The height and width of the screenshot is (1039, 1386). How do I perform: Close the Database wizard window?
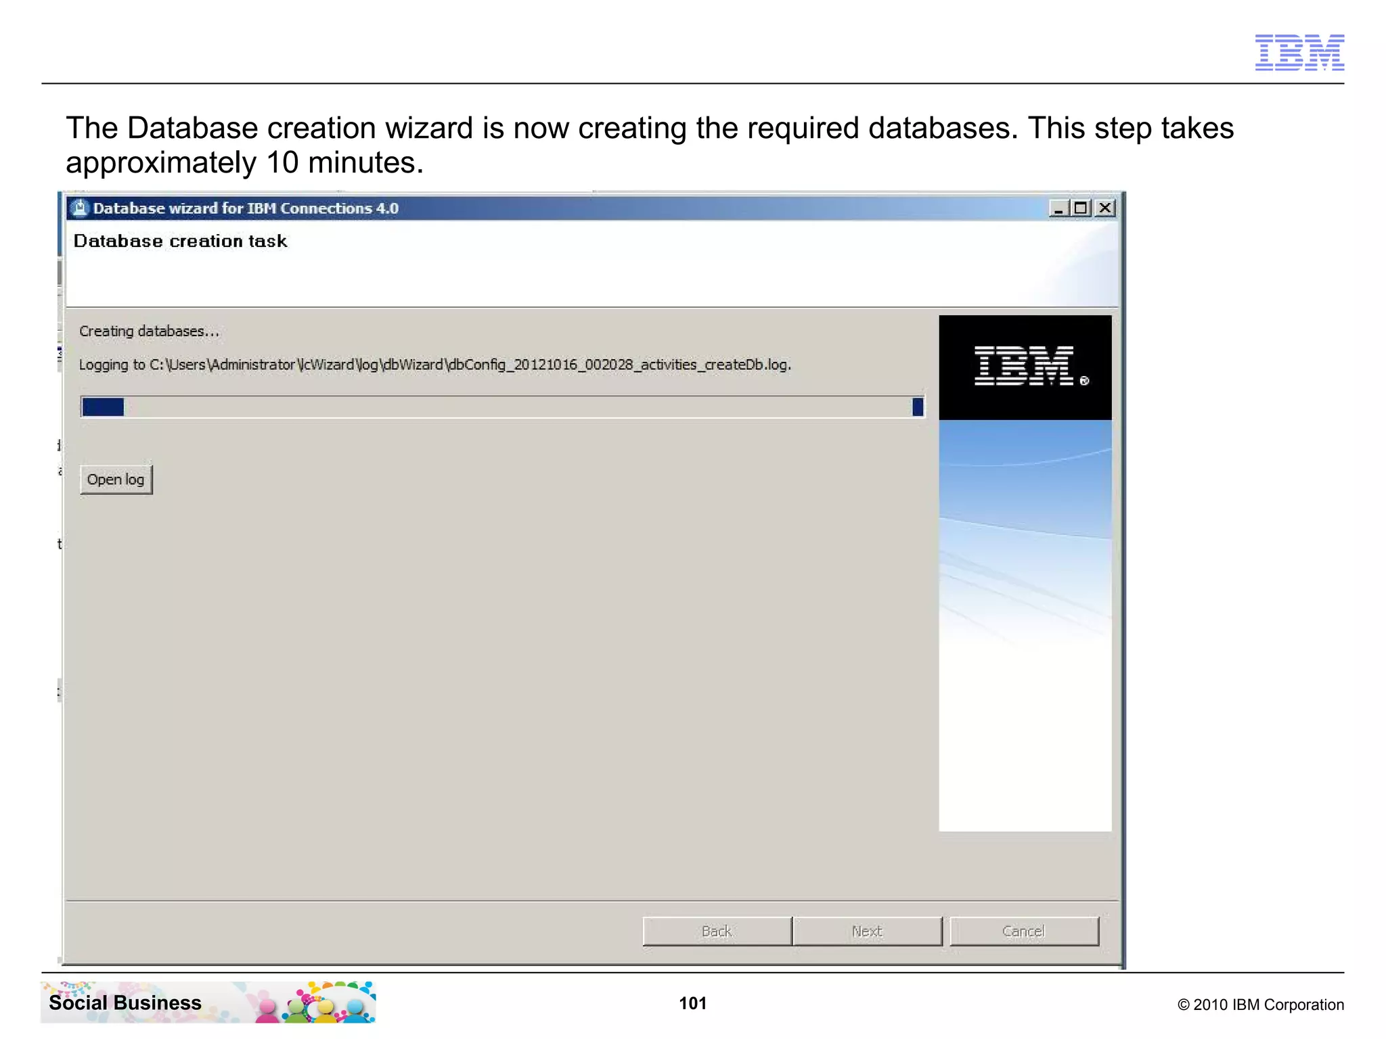point(1105,208)
